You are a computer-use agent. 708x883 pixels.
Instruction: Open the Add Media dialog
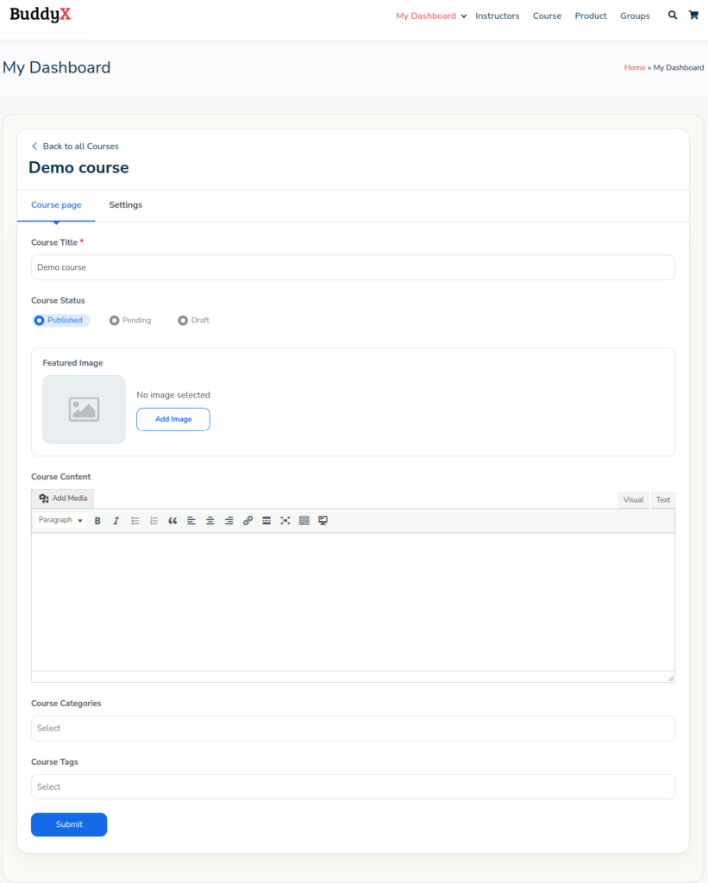62,498
